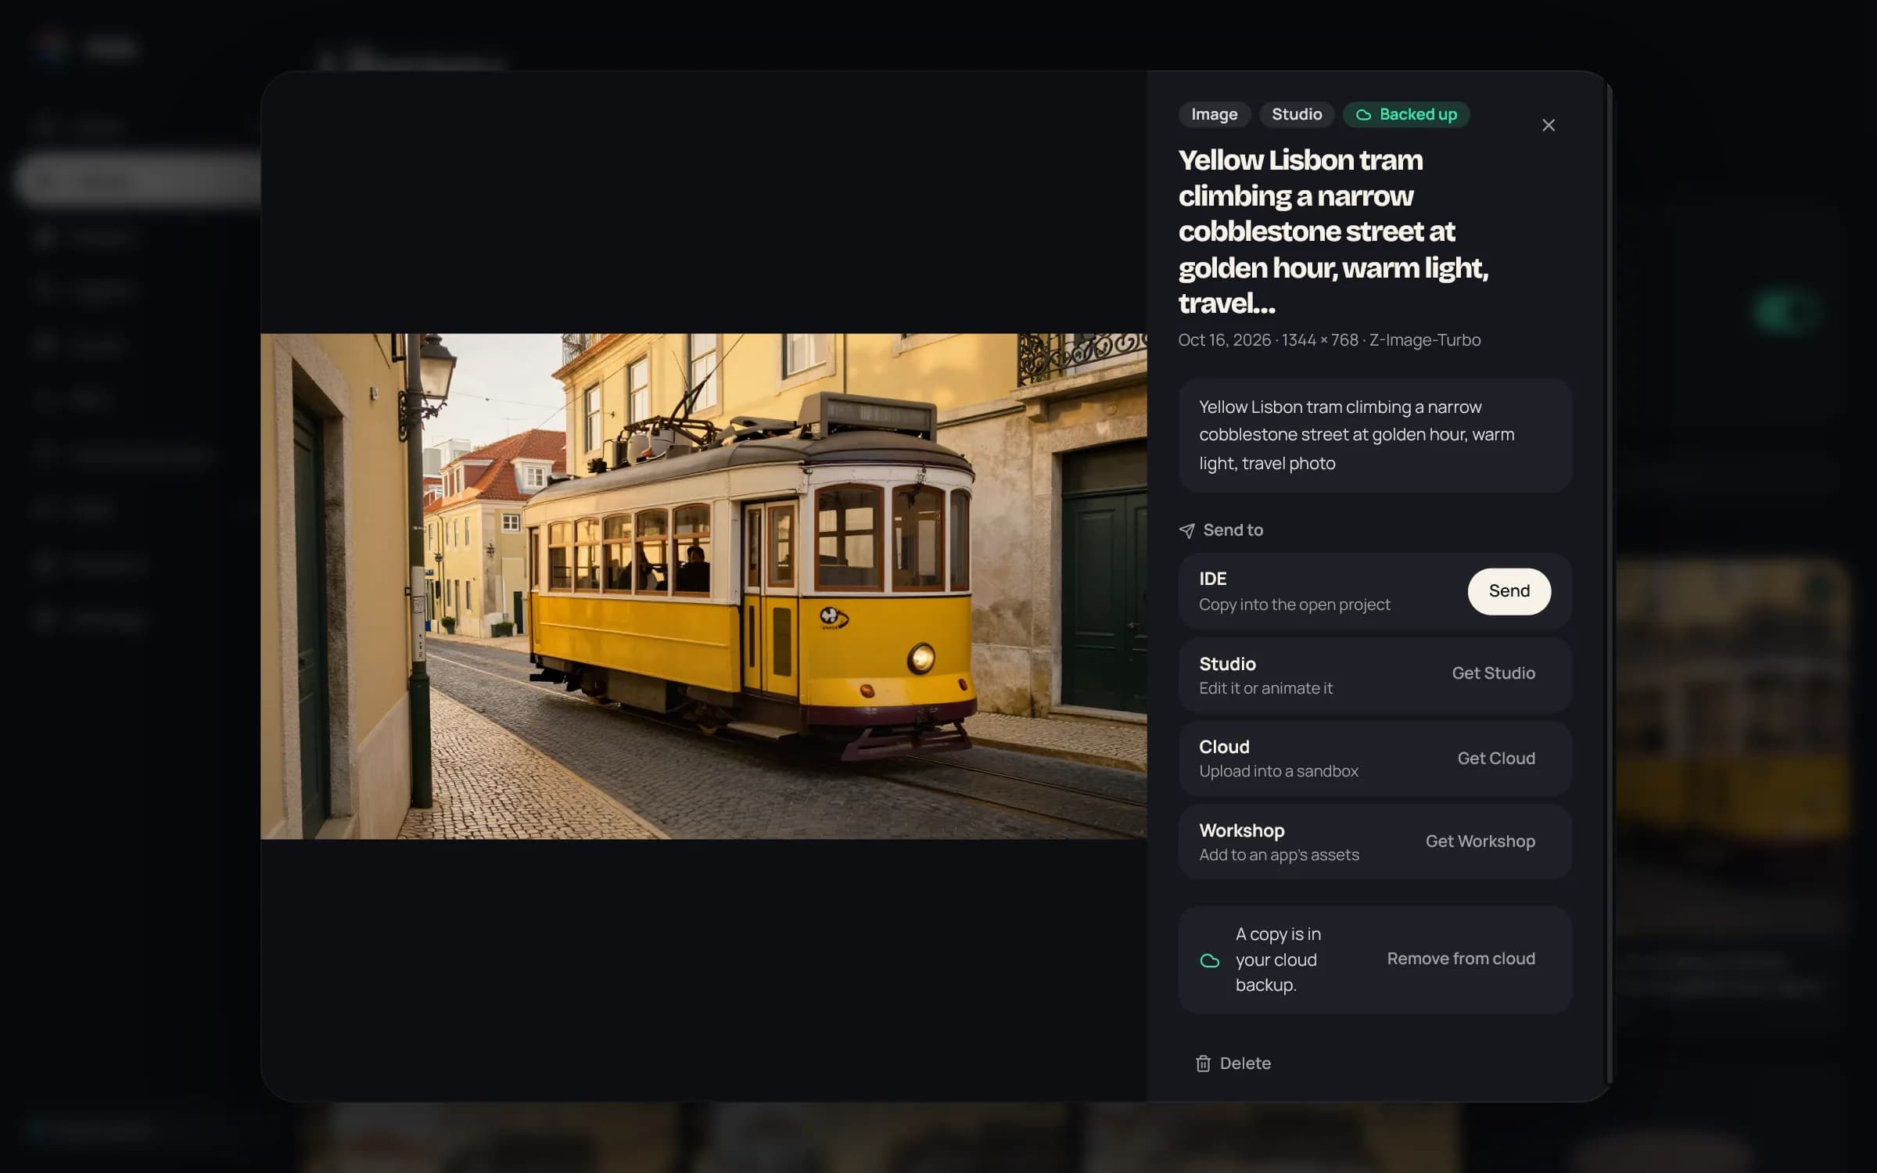Click the date and resolution metadata line
The image size is (1877, 1173).
pos(1329,340)
